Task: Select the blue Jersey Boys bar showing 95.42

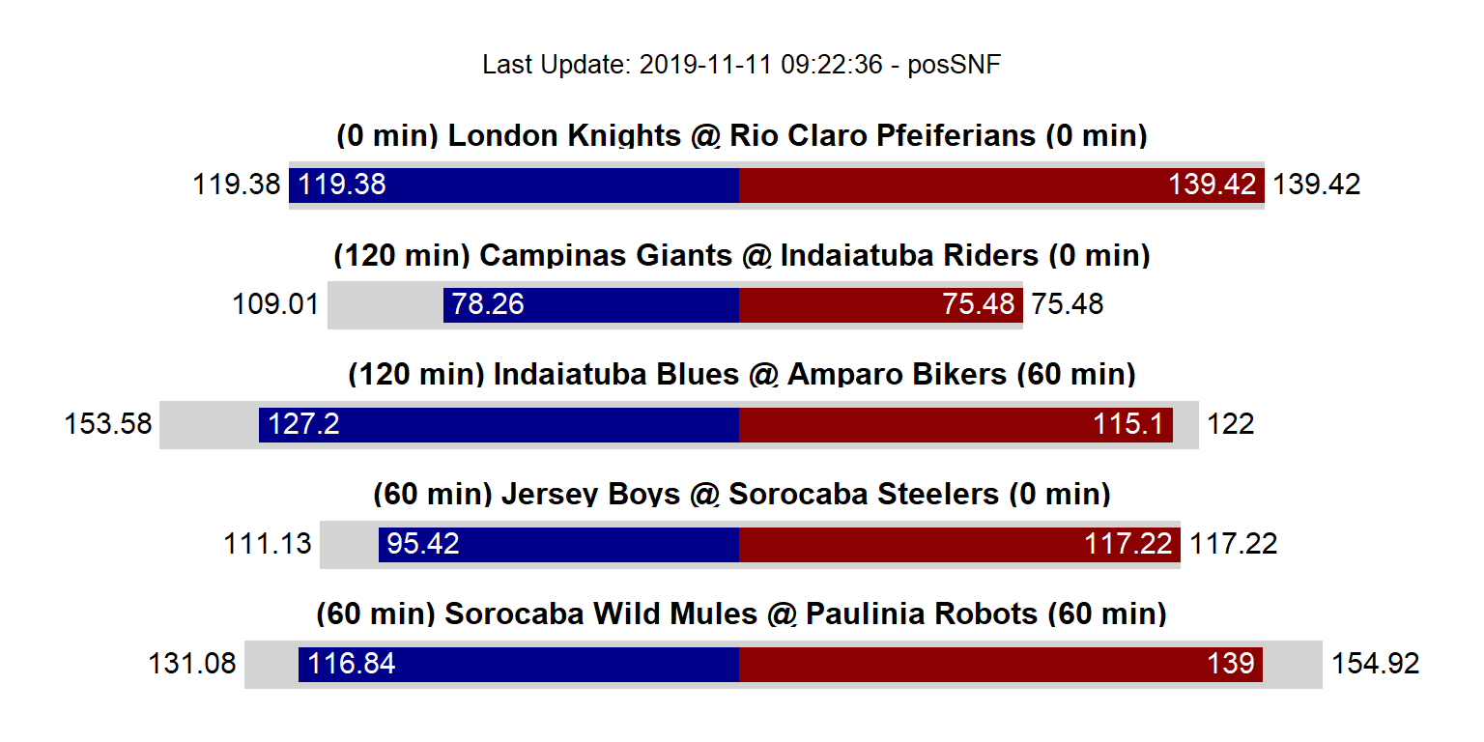Action: pos(558,544)
